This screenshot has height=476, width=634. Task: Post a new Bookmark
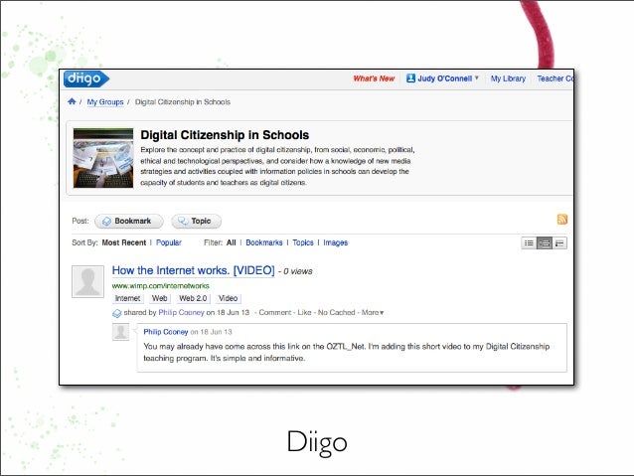coord(129,221)
